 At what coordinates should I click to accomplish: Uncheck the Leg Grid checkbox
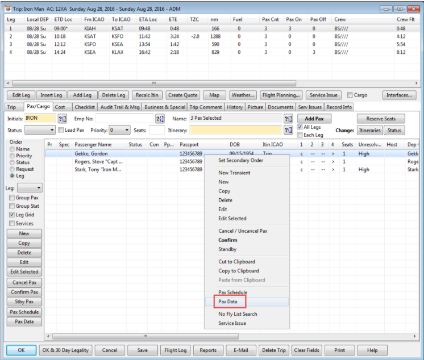12,215
